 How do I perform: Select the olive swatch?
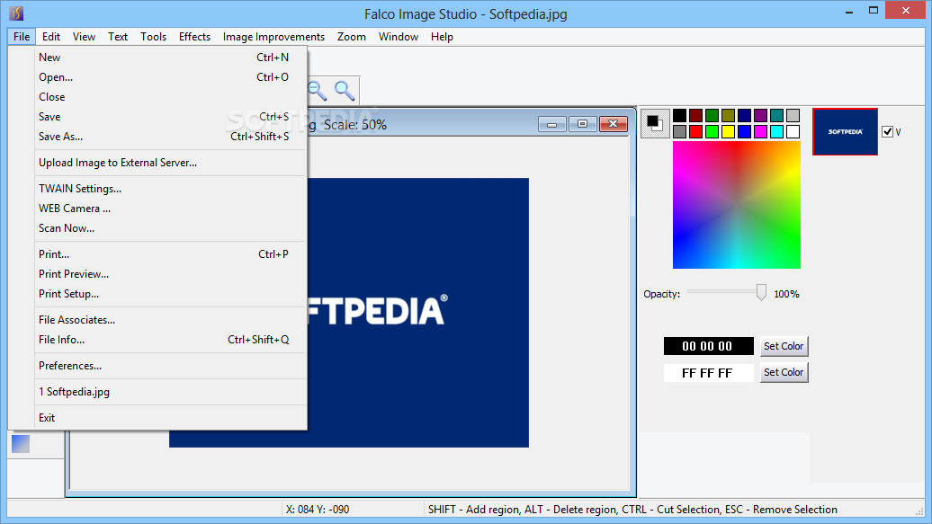(728, 115)
